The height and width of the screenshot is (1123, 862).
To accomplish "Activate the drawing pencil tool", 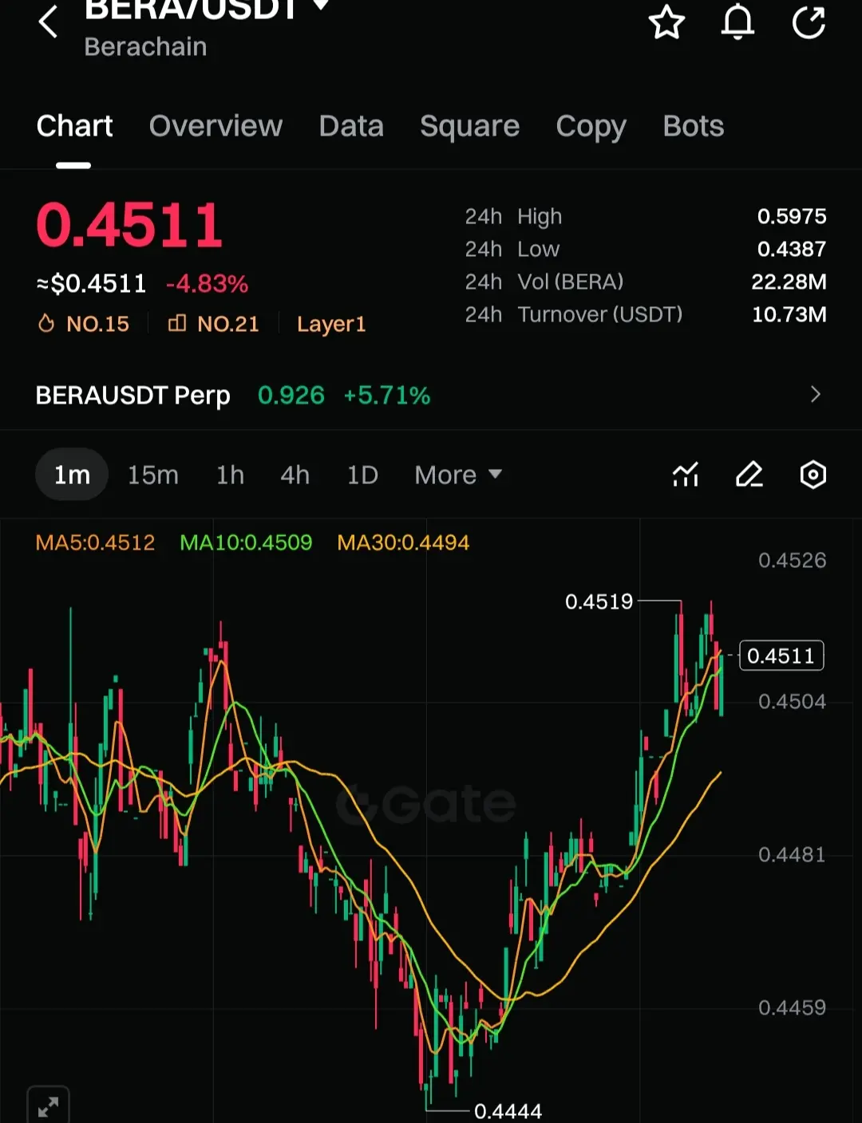I will click(x=749, y=475).
